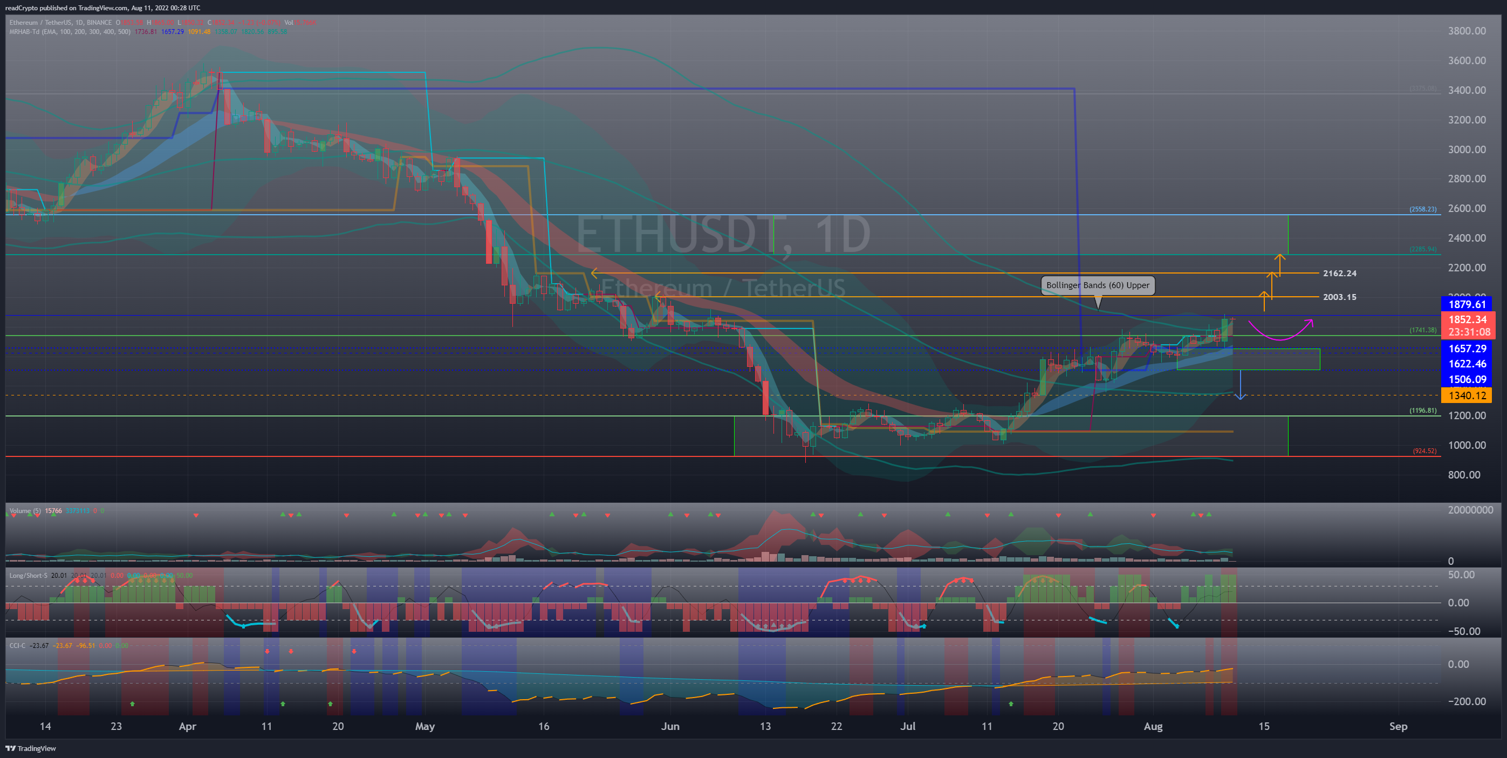The height and width of the screenshot is (758, 1507).
Task: Click the red 1852.34 current price label
Action: [1467, 319]
